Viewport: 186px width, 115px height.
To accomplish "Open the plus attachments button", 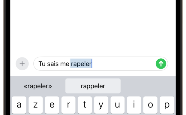I will (22, 64).
